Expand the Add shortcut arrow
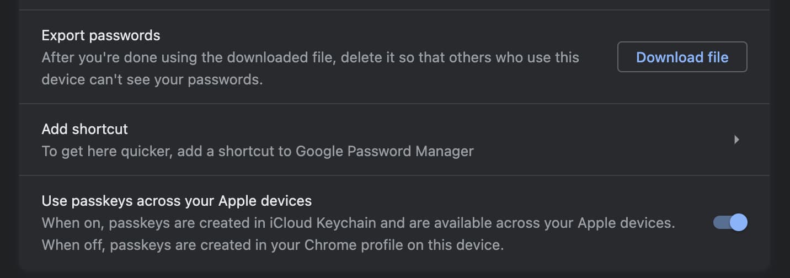 pos(736,140)
